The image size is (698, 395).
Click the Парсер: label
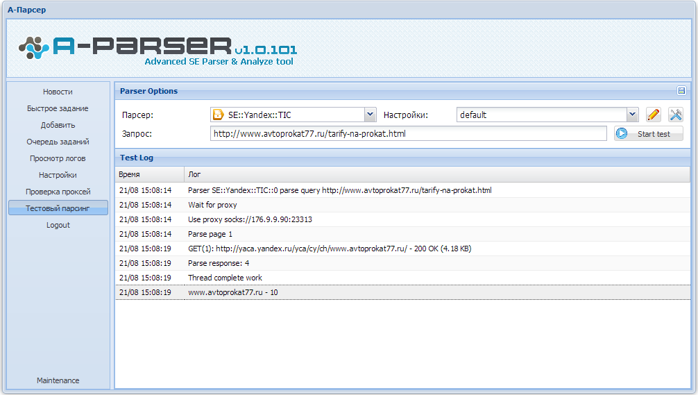point(137,115)
